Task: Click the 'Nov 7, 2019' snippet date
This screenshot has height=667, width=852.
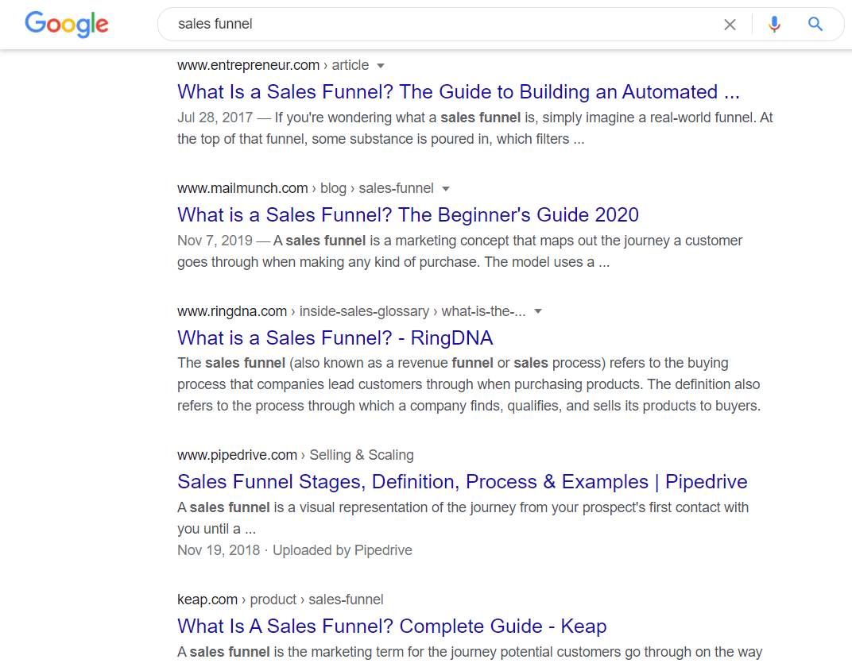Action: coord(215,241)
